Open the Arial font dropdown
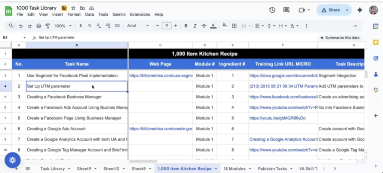The height and width of the screenshot is (173, 383). click(138, 26)
